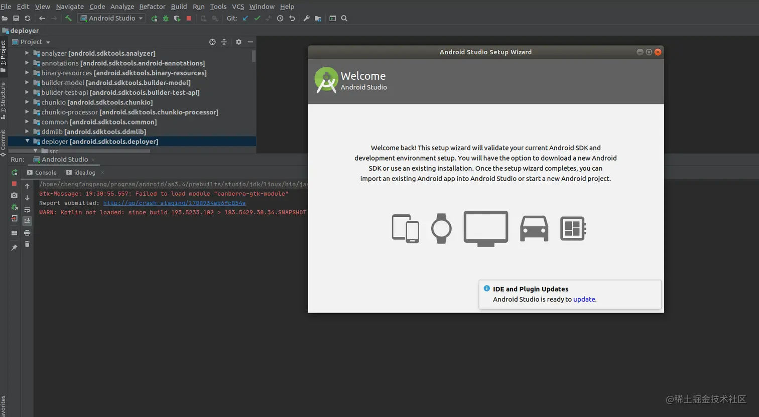Click the Run panel exit icon
The image size is (759, 417).
click(x=14, y=219)
